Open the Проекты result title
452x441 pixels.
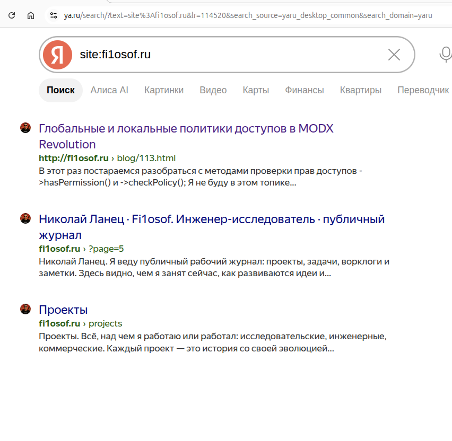63,310
